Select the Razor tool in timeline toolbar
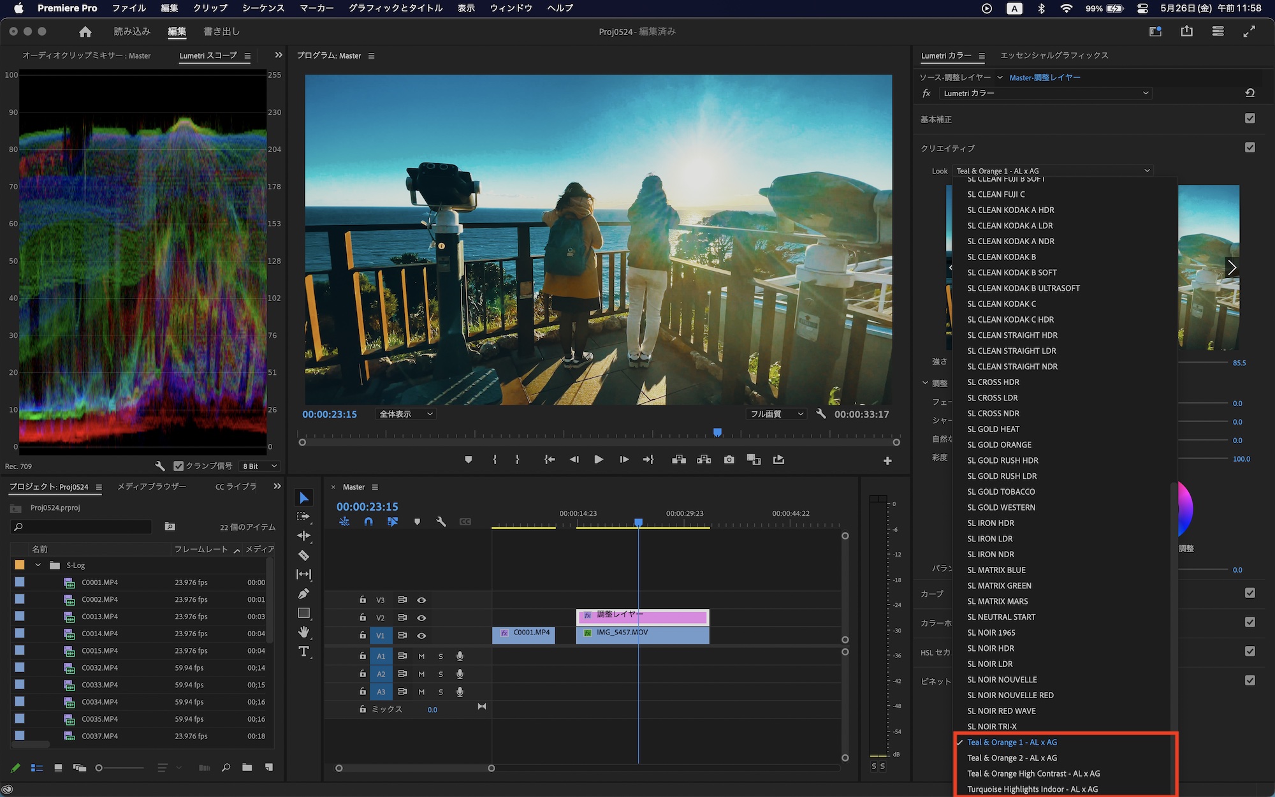Image resolution: width=1275 pixels, height=797 pixels. point(304,555)
